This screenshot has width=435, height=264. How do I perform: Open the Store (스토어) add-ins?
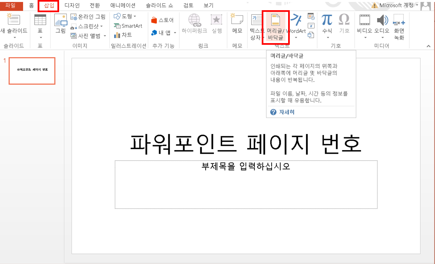162,20
